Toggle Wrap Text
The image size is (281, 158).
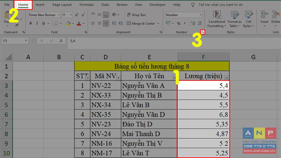pos(137,15)
